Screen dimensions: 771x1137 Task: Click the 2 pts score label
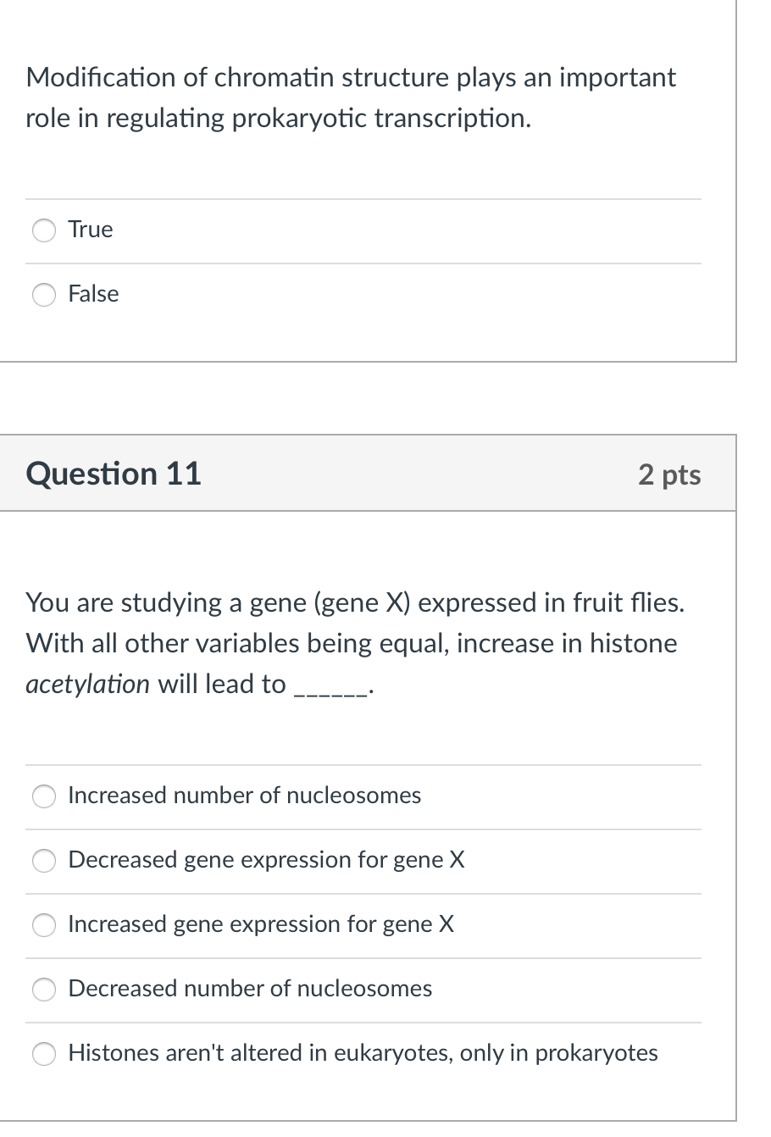(x=669, y=474)
